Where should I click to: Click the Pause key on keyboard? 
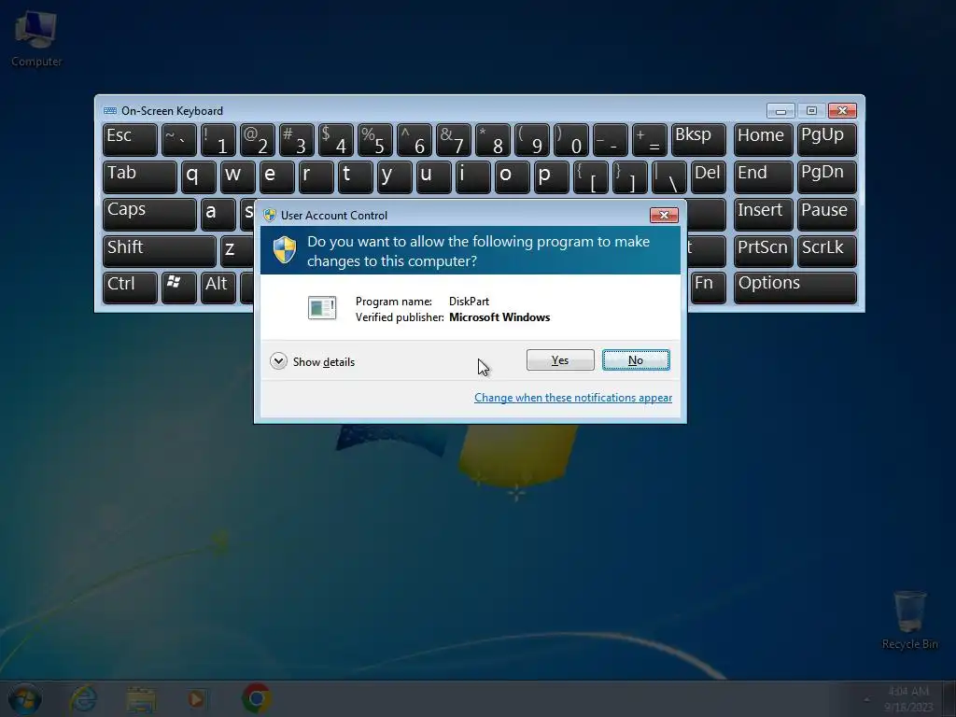827,214
